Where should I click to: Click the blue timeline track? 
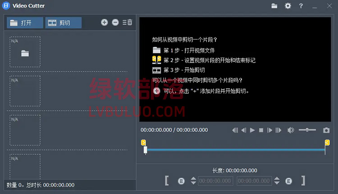236,149
